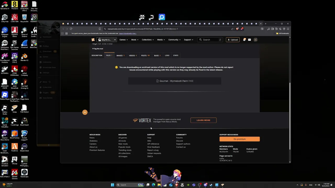Open Microsoft Edge from the taskbar
This screenshot has height=188, width=335.
pyautogui.click(x=153, y=185)
